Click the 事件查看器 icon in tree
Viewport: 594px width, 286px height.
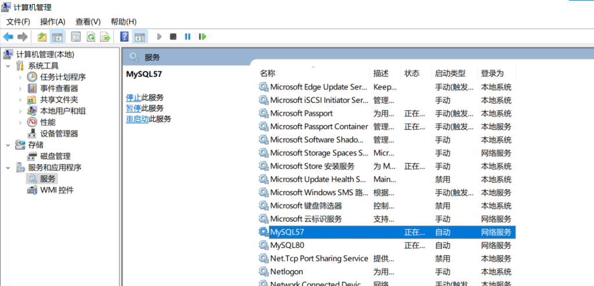coord(32,89)
